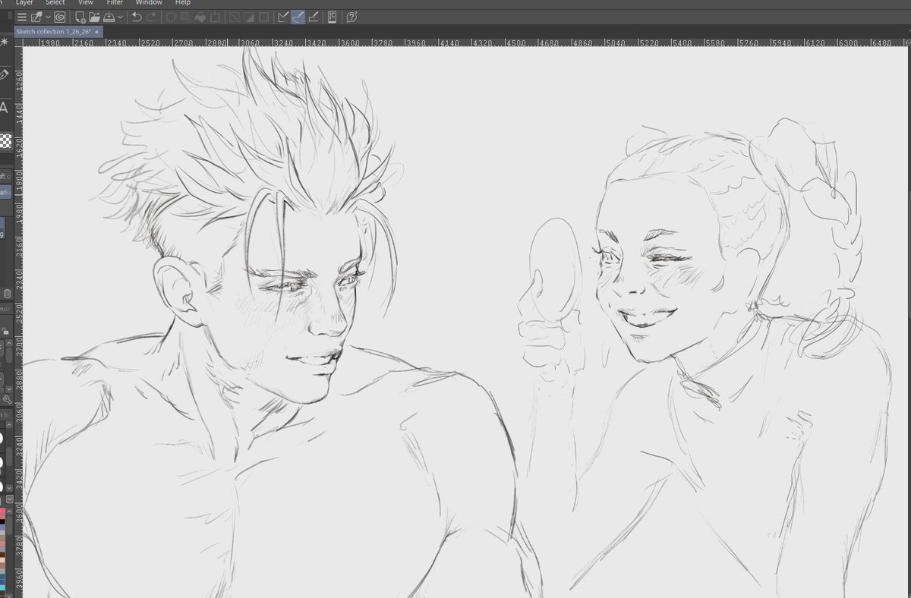Open the View menu
This screenshot has width=911, height=598.
click(x=86, y=3)
